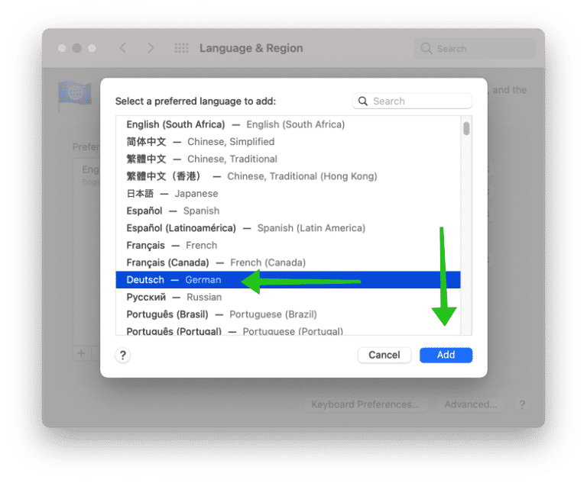Go forward with the toolbar right chevron
587x483 pixels.
[151, 48]
